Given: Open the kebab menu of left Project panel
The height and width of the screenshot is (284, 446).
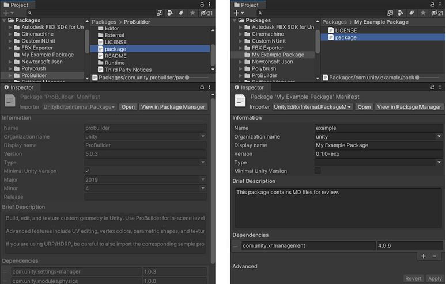Looking at the screenshot, I should [210, 5].
